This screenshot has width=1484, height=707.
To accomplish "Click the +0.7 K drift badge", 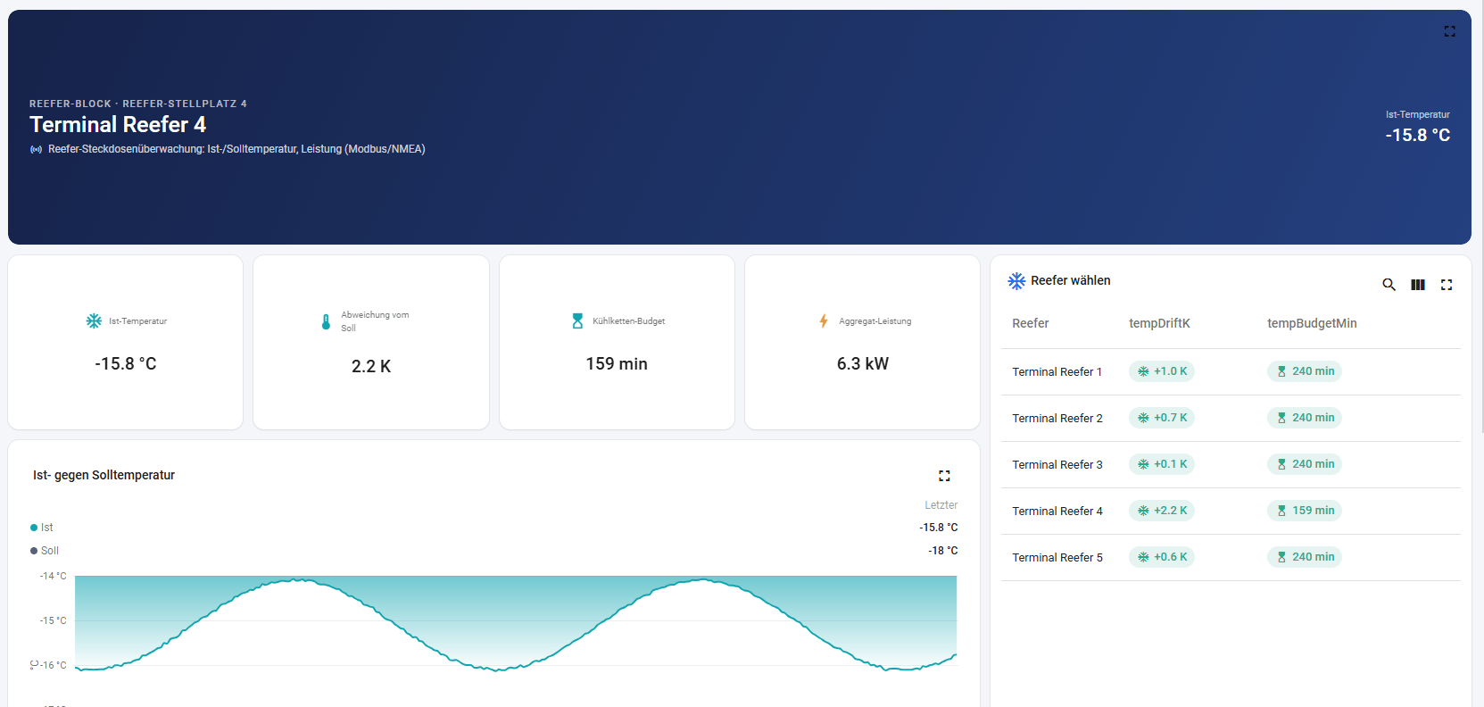I will 1162,418.
